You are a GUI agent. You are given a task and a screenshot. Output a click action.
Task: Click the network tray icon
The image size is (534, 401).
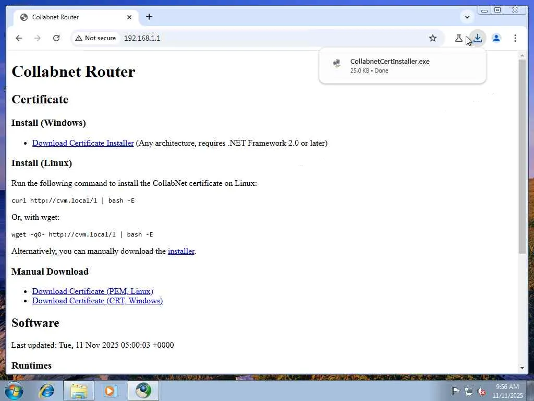pos(469,391)
